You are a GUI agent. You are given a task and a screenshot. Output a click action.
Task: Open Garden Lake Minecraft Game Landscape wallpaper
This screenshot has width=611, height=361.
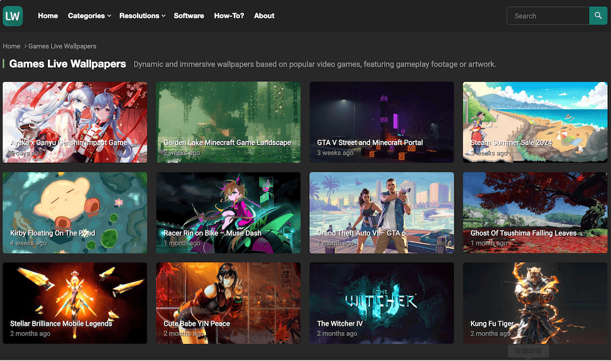(228, 122)
